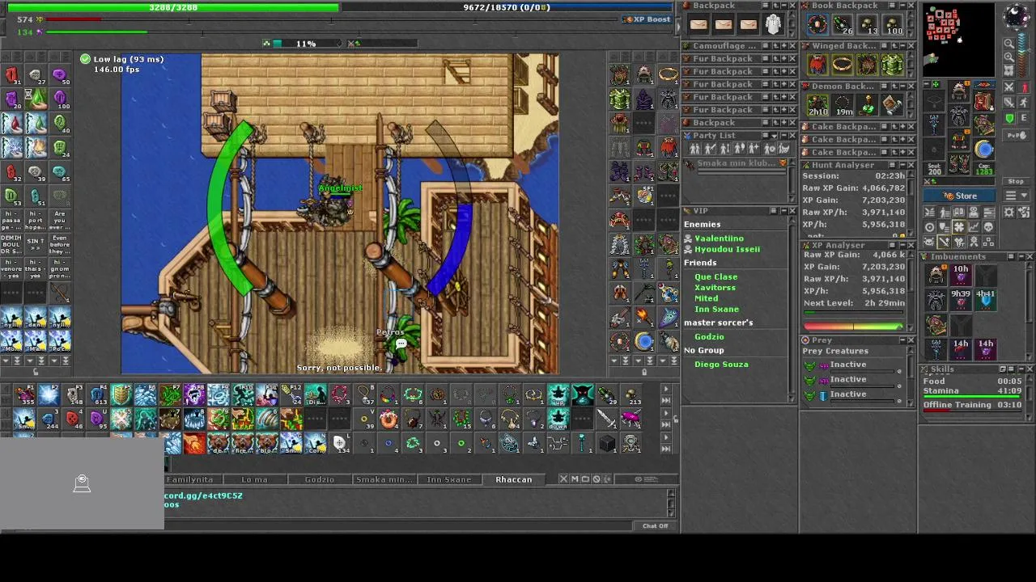1036x582 pixels.
Task: Click the 10h imbuement gem slot
Action: 961,276
